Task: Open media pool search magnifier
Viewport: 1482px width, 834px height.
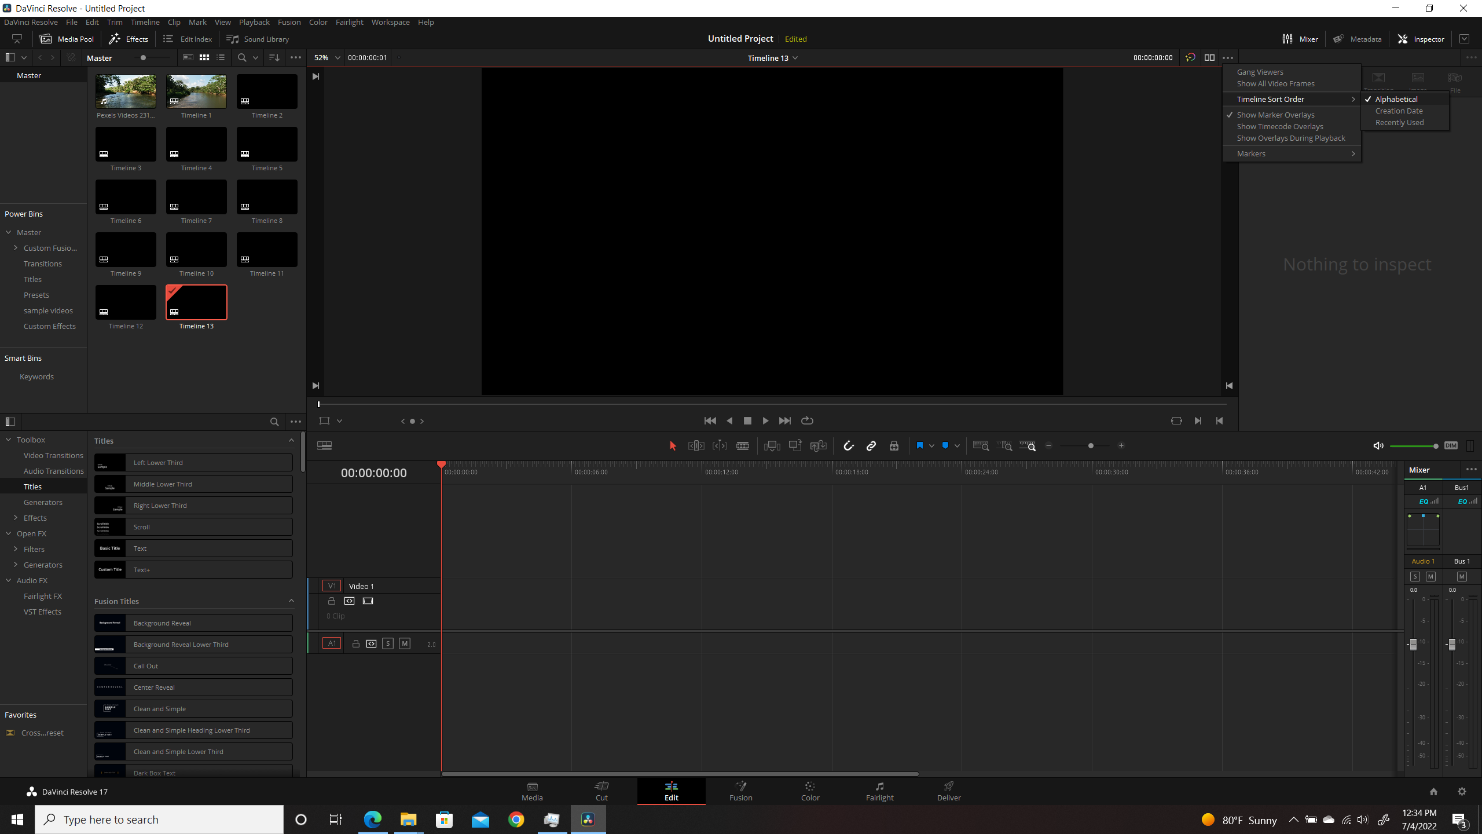Action: click(x=242, y=57)
